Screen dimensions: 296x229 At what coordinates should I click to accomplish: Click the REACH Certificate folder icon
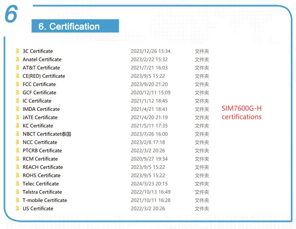(18, 167)
